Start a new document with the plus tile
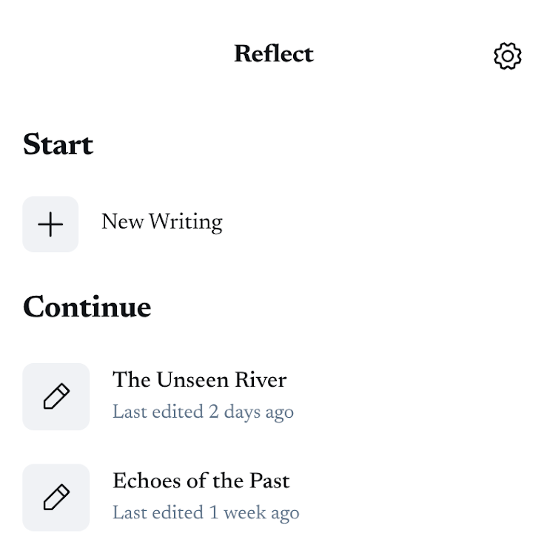This screenshot has height=542, width=547. (50, 224)
